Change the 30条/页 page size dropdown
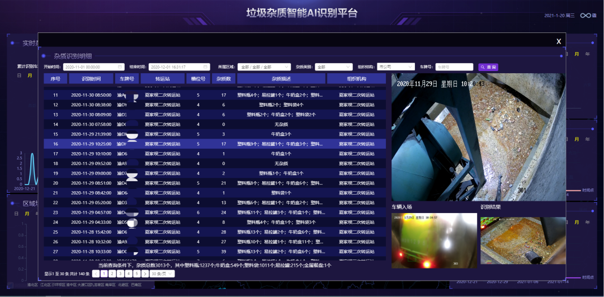The image size is (604, 297). pyautogui.click(x=163, y=274)
